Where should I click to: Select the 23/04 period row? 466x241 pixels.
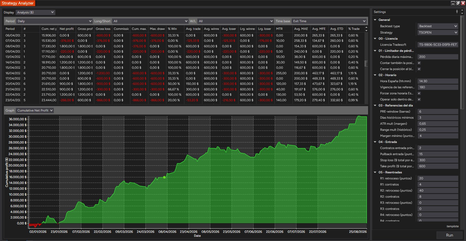pyautogui.click(x=184, y=100)
